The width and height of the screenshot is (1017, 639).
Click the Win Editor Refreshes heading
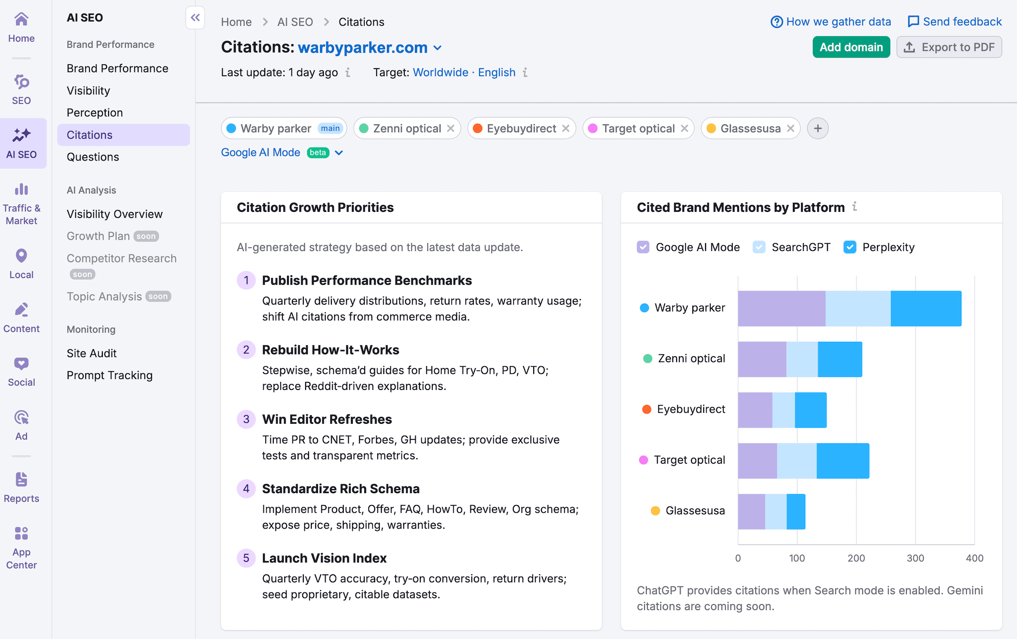click(x=327, y=419)
